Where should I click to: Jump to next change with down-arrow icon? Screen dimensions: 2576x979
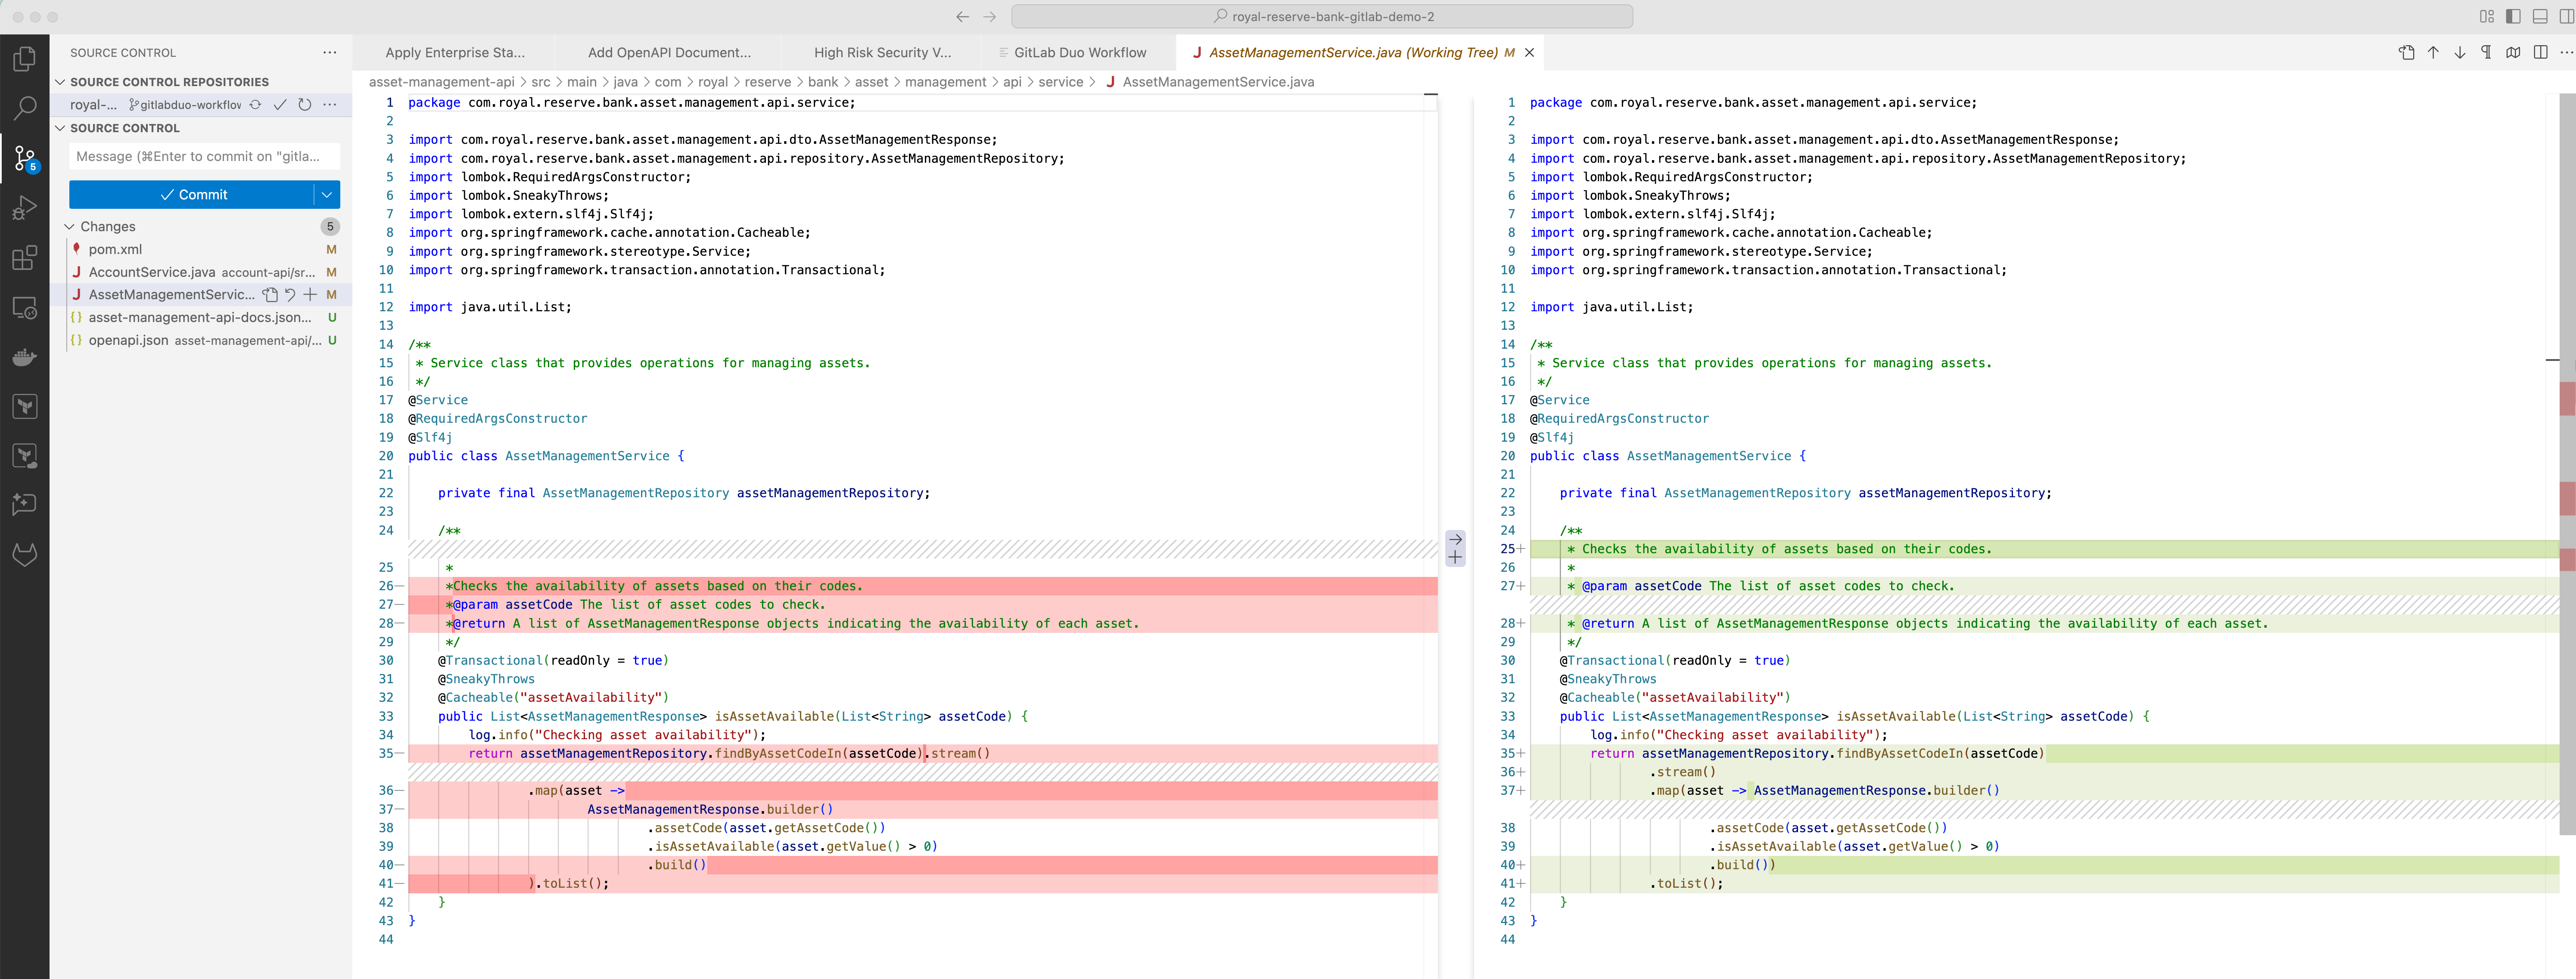tap(2460, 53)
